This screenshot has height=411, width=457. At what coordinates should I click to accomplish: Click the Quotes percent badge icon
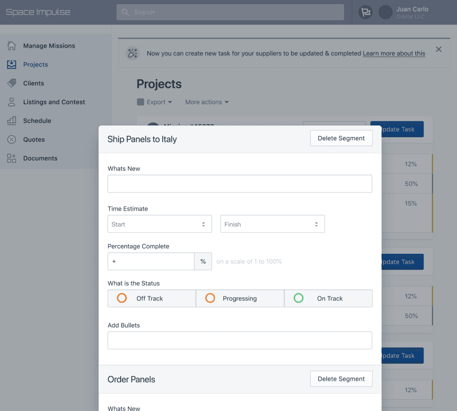tap(11, 139)
